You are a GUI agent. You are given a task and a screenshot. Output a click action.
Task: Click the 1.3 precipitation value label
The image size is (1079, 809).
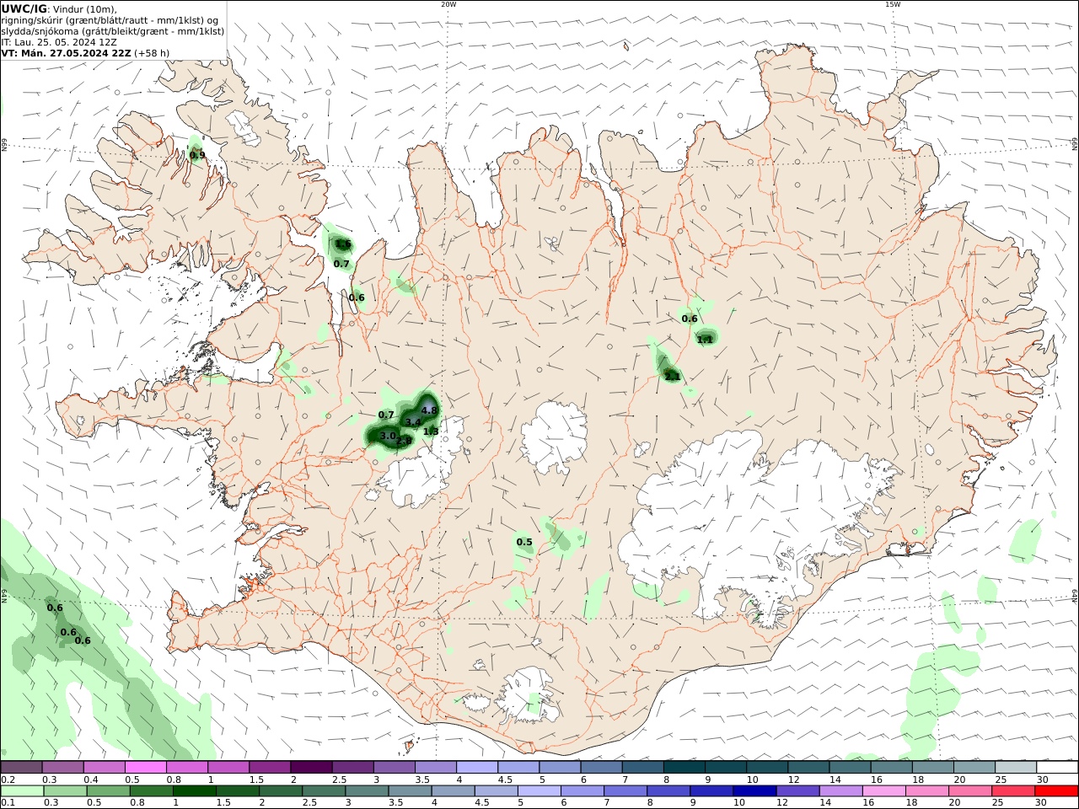coord(431,431)
